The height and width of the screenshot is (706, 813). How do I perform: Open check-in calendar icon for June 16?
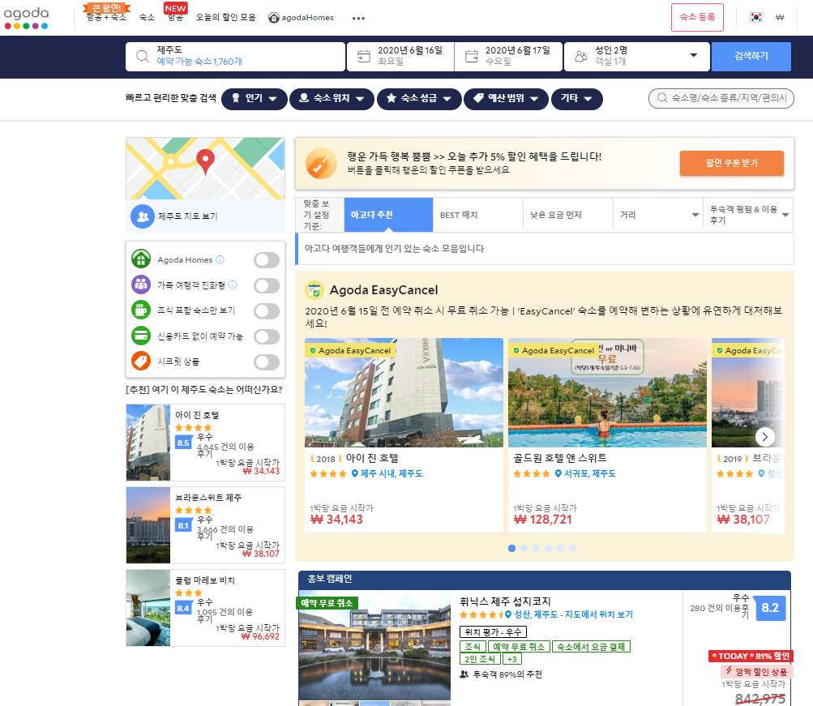364,56
